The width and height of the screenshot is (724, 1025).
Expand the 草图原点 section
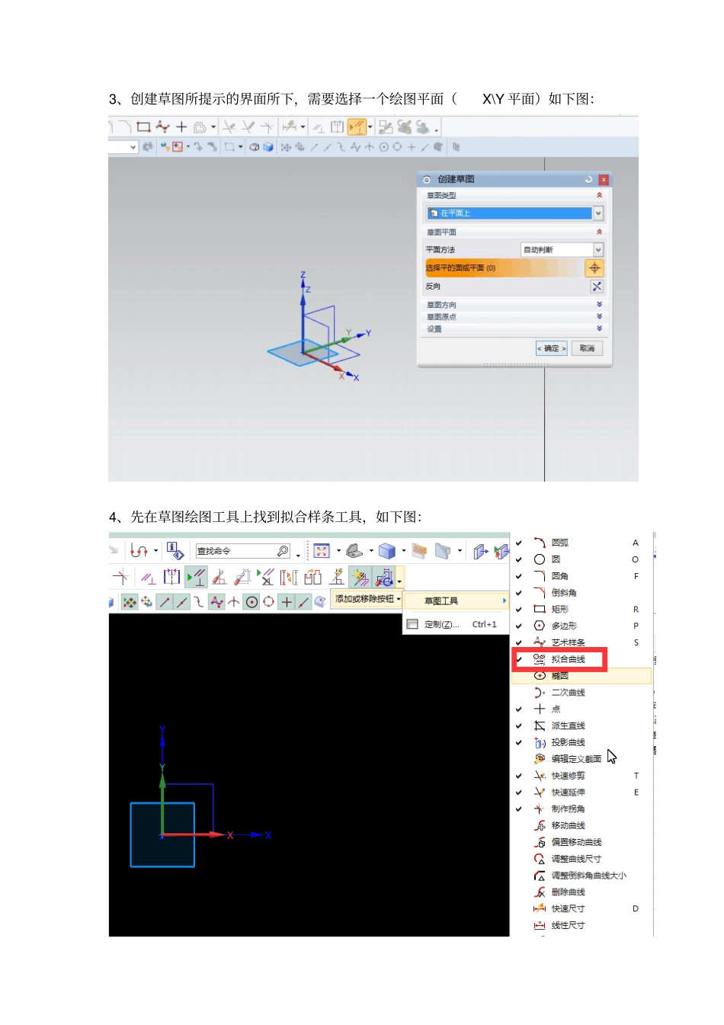tap(599, 316)
